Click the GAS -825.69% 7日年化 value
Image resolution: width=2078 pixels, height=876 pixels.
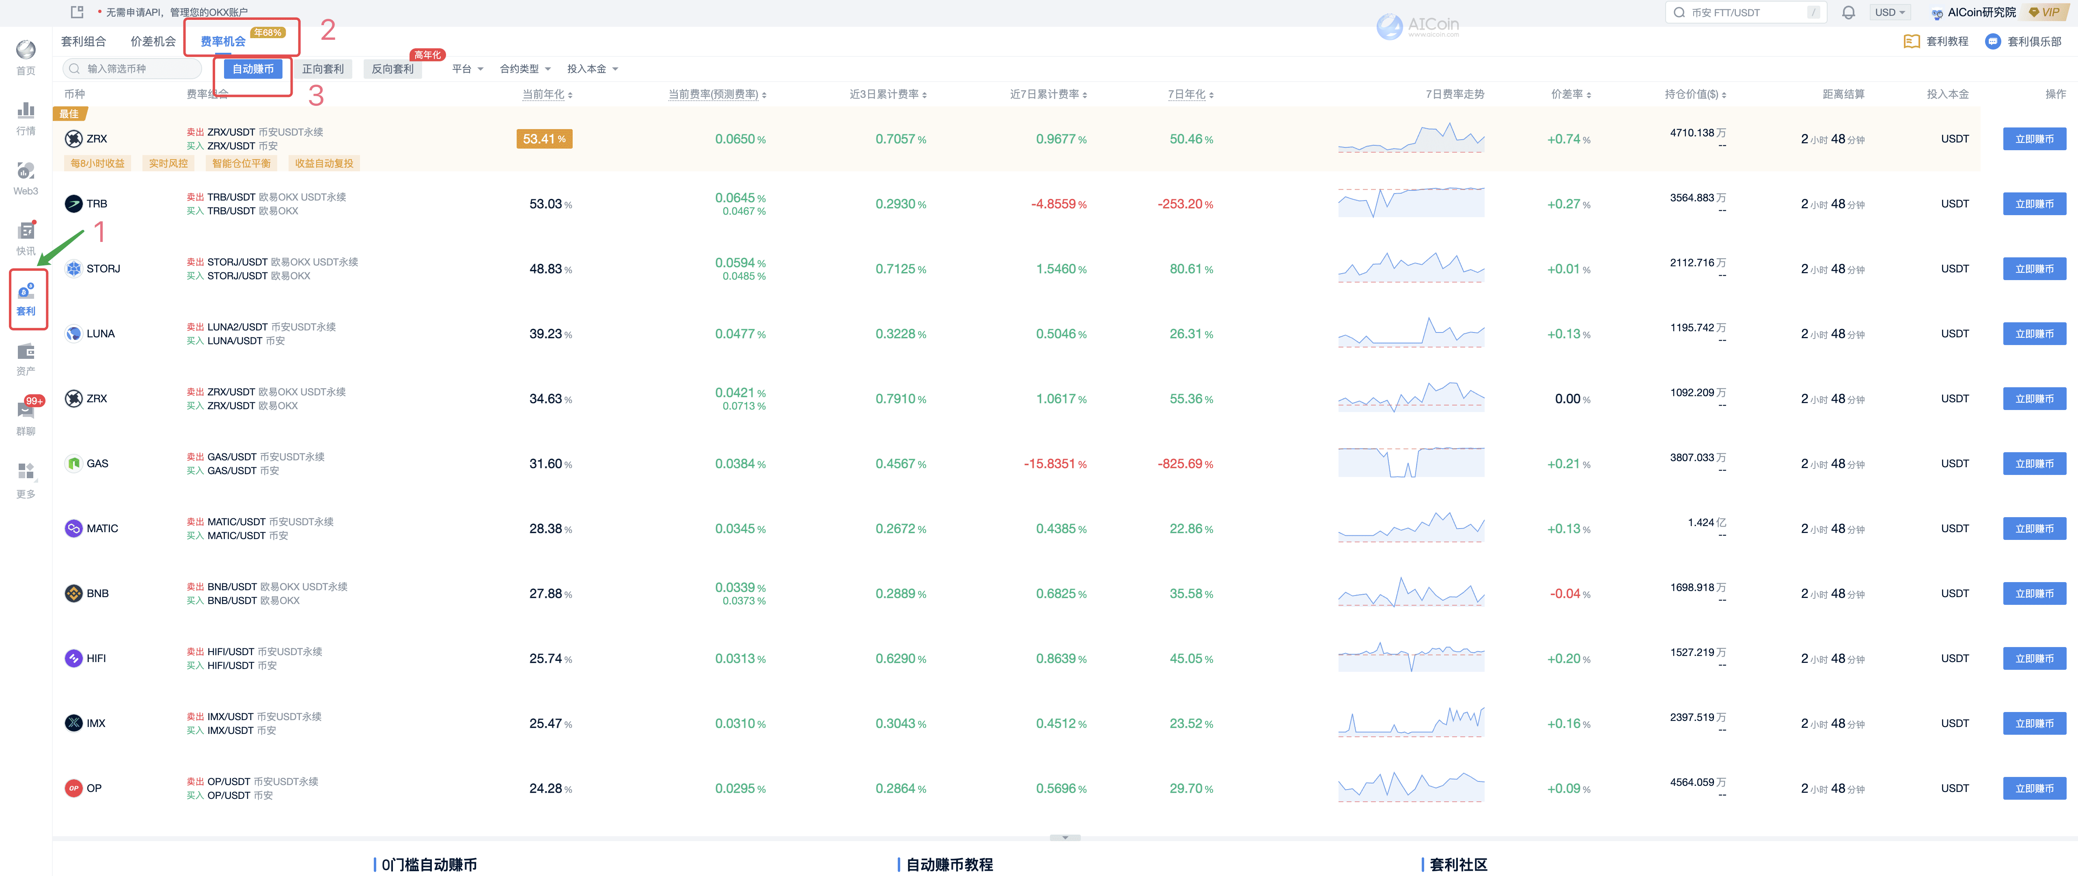1185,464
